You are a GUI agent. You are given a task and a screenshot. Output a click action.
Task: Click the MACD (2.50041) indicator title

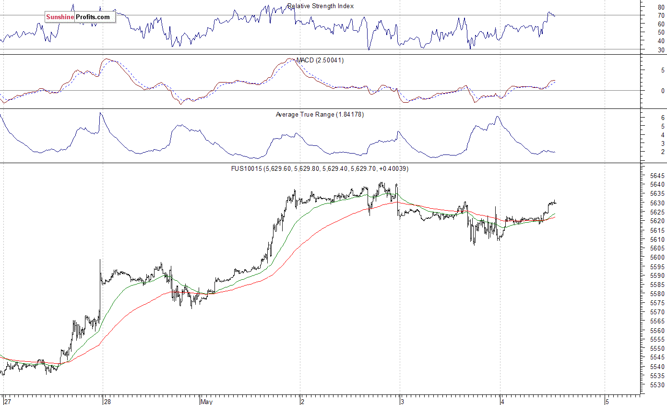320,60
